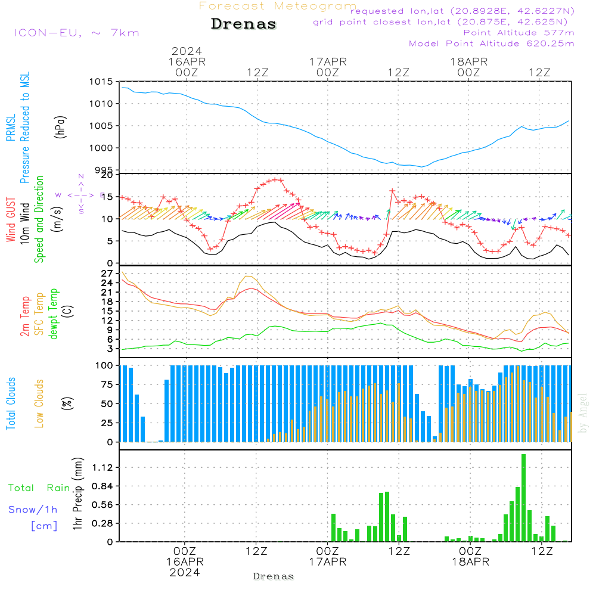The image size is (596, 596).
Task: Select the 'grid point closest lon,lat' line
Action: point(440,22)
